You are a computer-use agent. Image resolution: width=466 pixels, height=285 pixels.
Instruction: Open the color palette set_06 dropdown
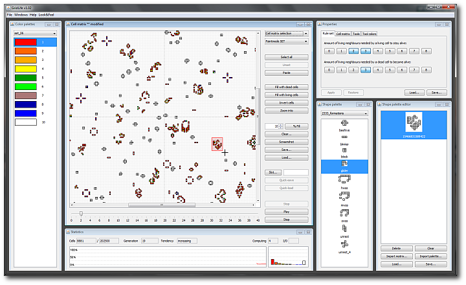(36, 32)
